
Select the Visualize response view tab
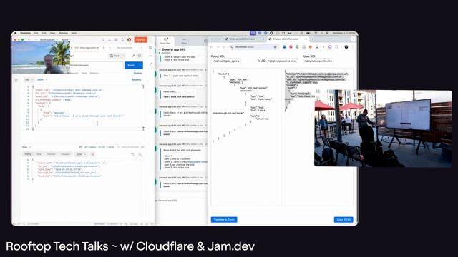pos(65,154)
